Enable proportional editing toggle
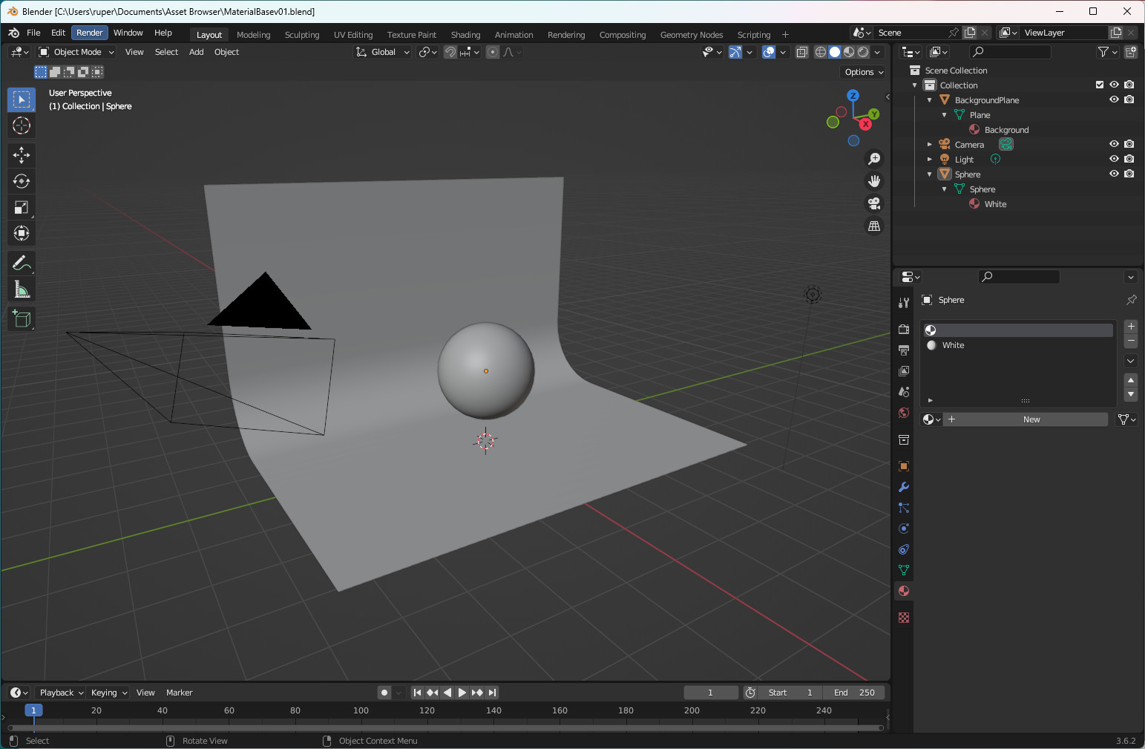The height and width of the screenshot is (749, 1145). [x=493, y=52]
